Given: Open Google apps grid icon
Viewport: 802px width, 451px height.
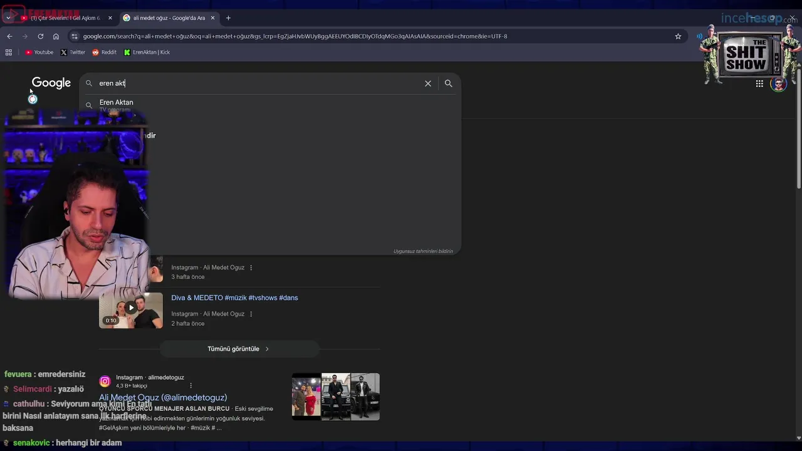Looking at the screenshot, I should pos(759,83).
